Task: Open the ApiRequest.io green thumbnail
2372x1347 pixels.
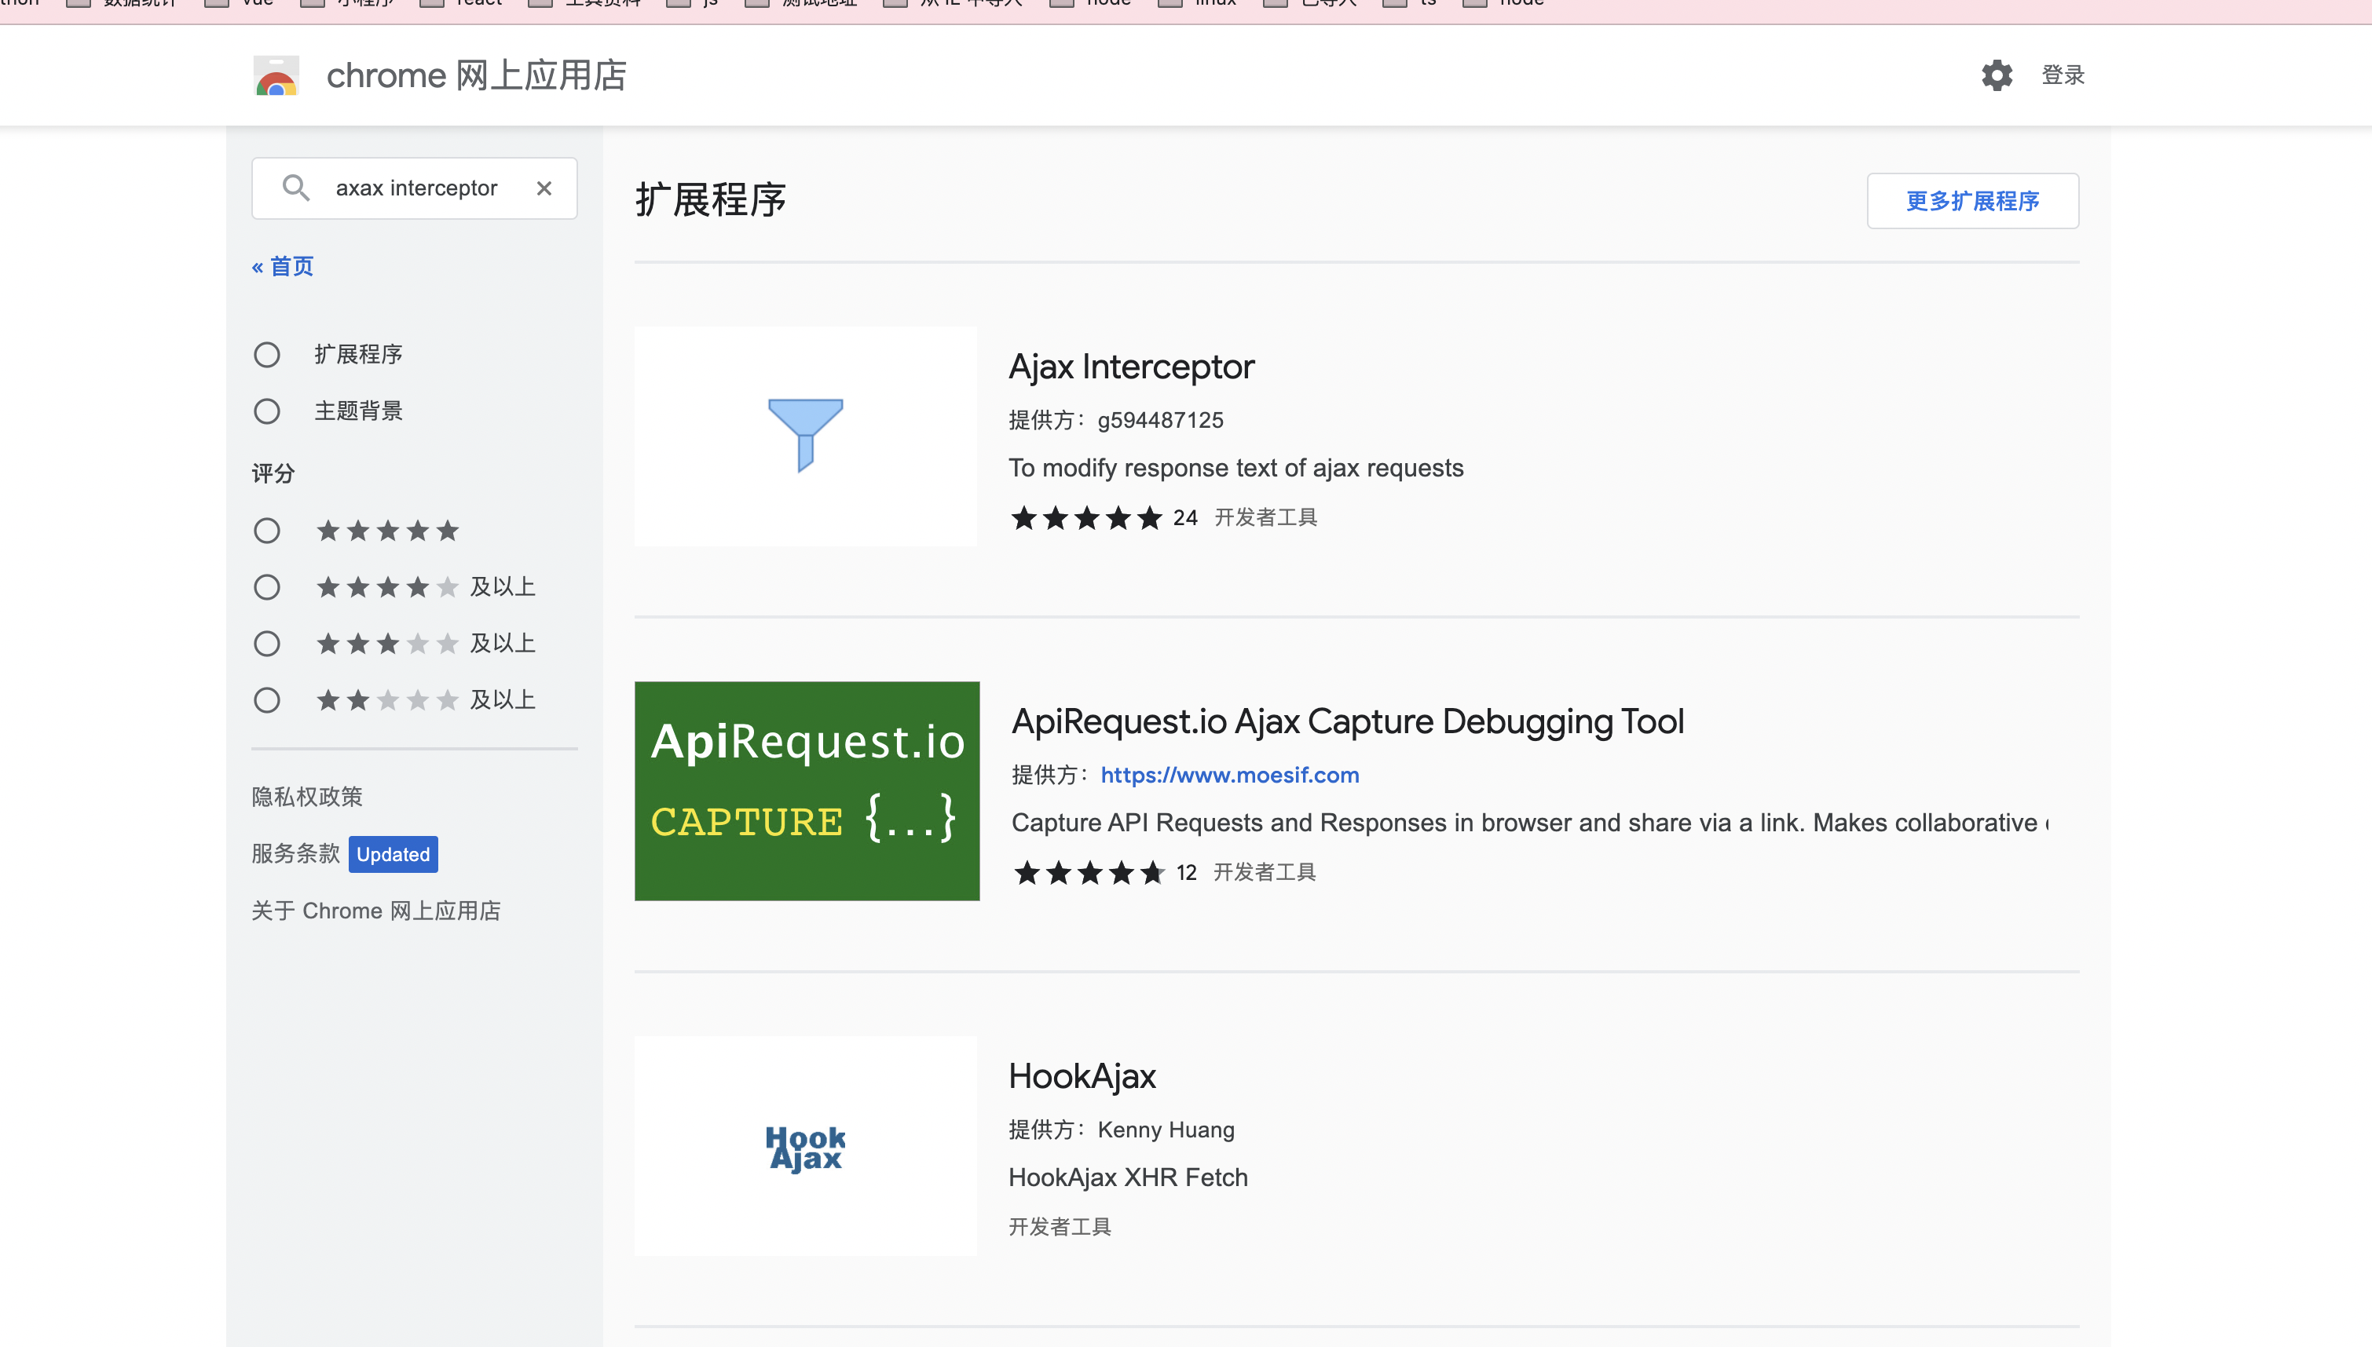Action: (x=806, y=791)
